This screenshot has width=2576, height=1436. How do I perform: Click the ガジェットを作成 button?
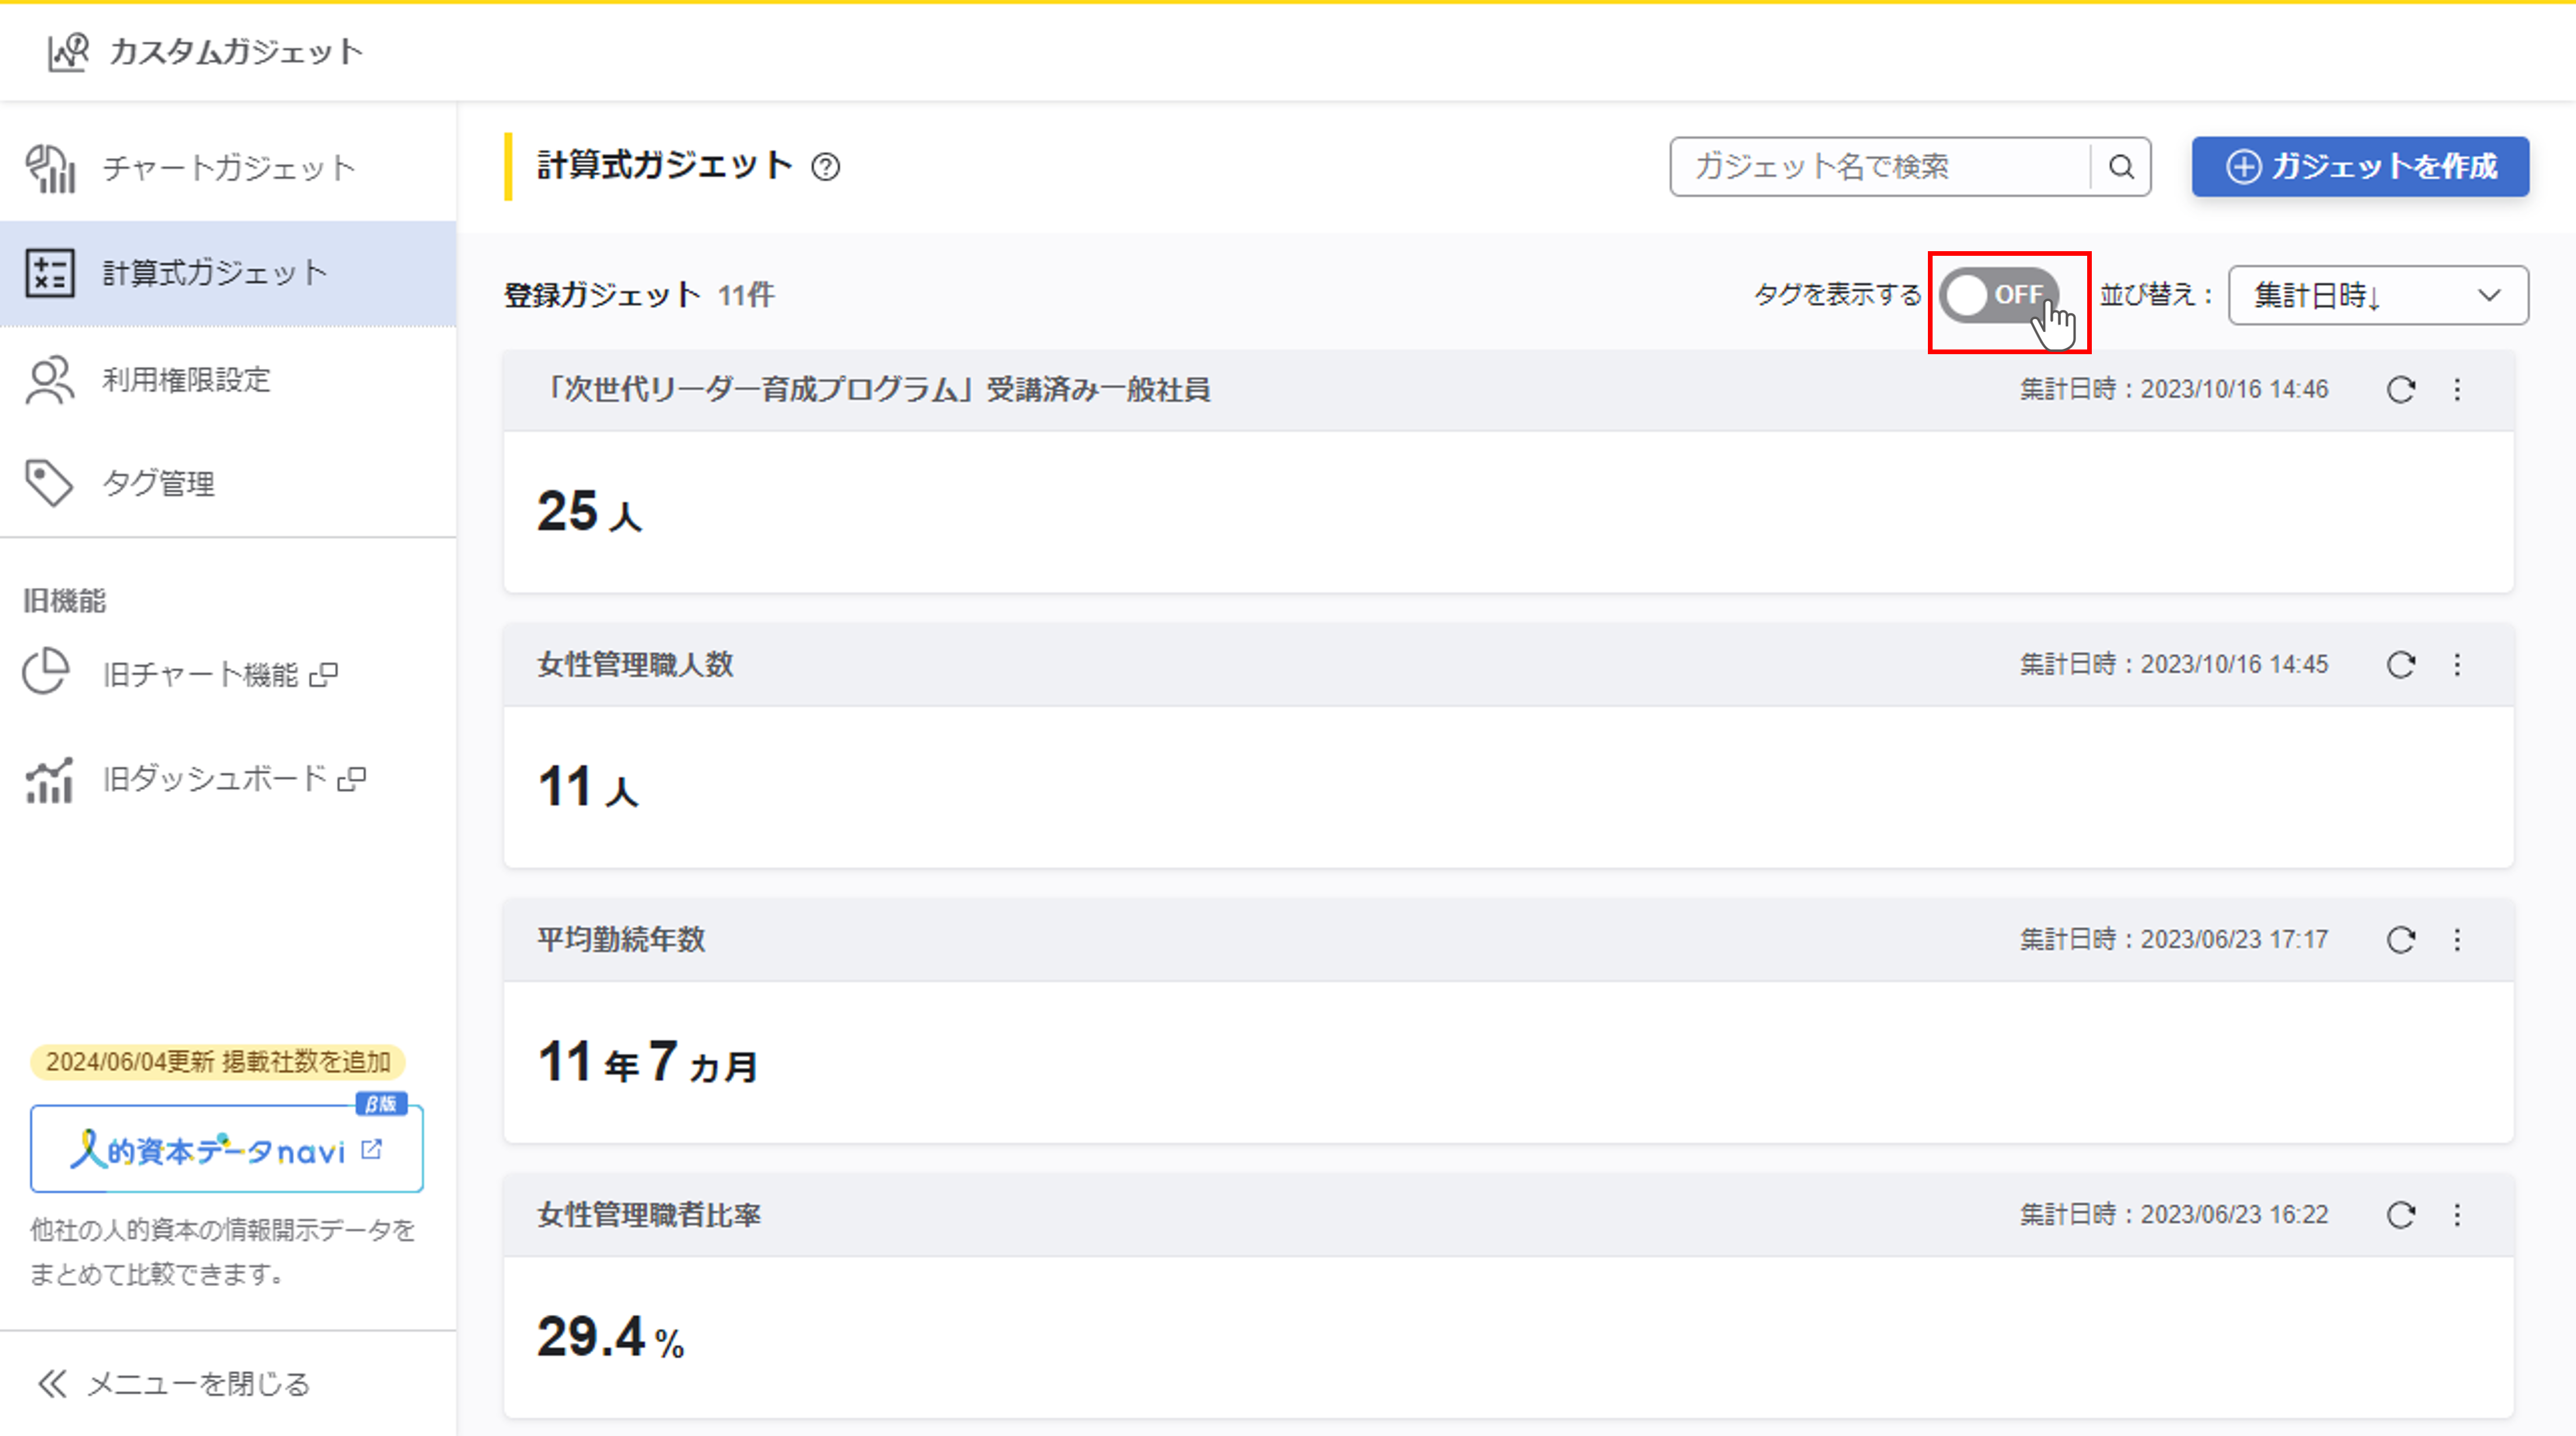(x=2360, y=167)
